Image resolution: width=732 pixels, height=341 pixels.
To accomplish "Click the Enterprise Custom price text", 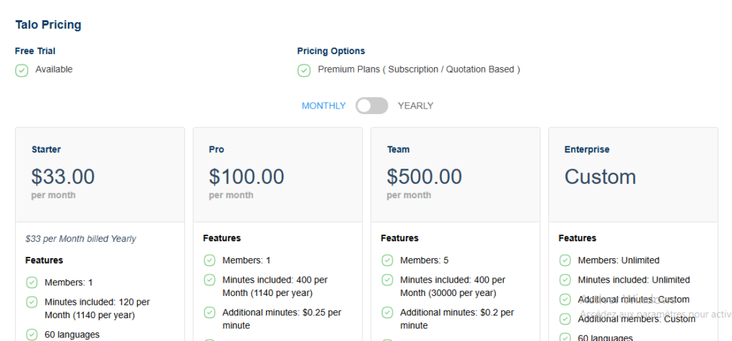I will click(600, 177).
